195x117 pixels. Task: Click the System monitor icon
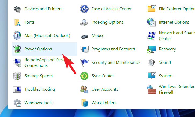151,76
